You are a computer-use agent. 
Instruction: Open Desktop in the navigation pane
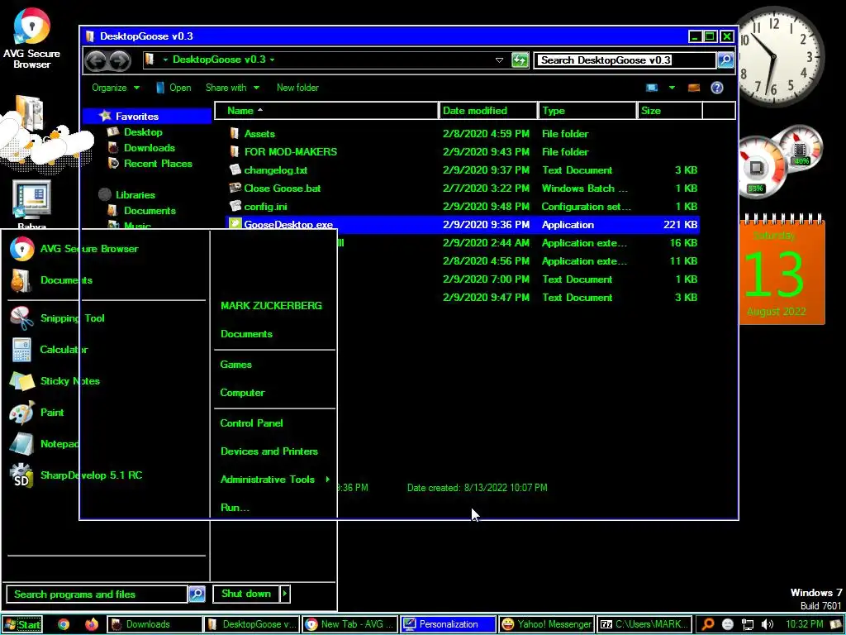click(143, 131)
